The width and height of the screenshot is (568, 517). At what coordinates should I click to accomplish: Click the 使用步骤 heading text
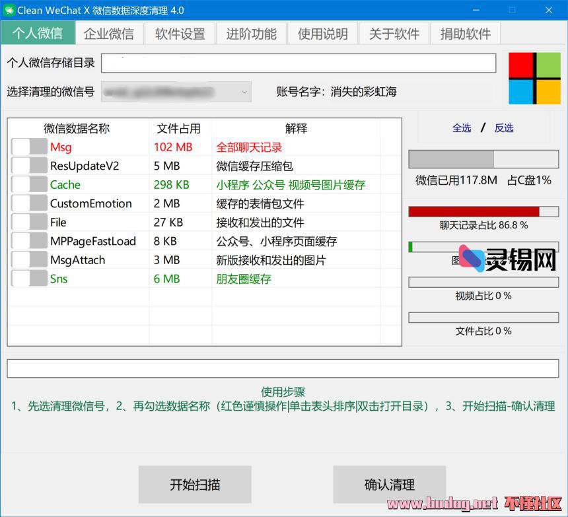coord(283,392)
